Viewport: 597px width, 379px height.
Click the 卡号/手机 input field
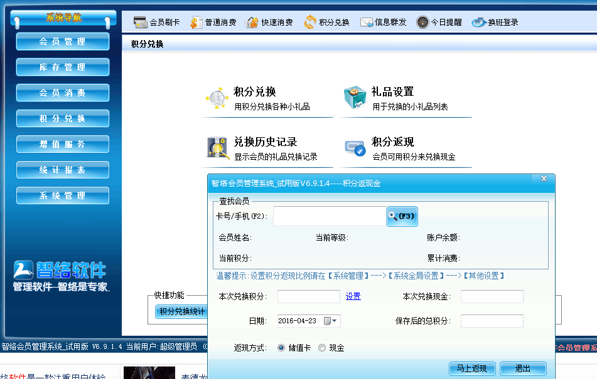(x=329, y=216)
